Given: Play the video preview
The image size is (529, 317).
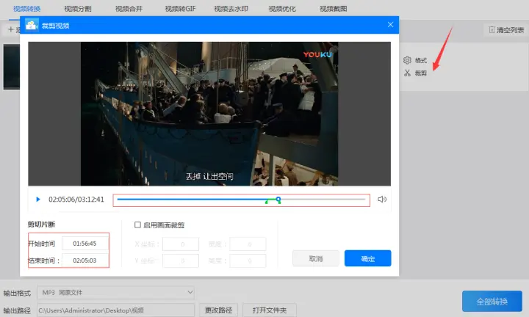Looking at the screenshot, I should click(x=38, y=200).
